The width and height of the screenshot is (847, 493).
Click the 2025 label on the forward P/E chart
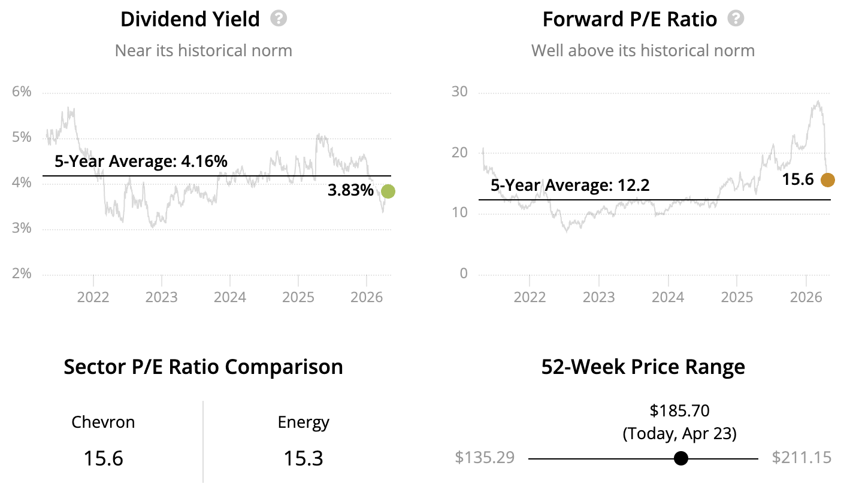737,297
